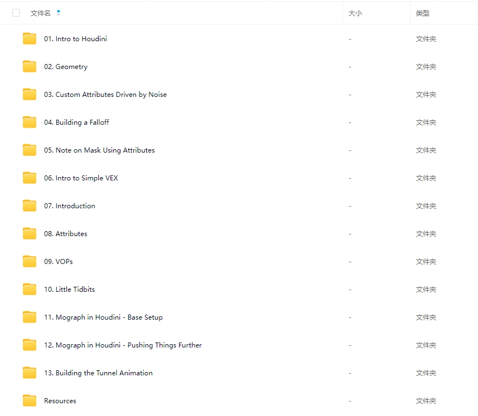
Task: Click folder icon for 05. Note on Mask Using Attributes
Action: click(30, 150)
